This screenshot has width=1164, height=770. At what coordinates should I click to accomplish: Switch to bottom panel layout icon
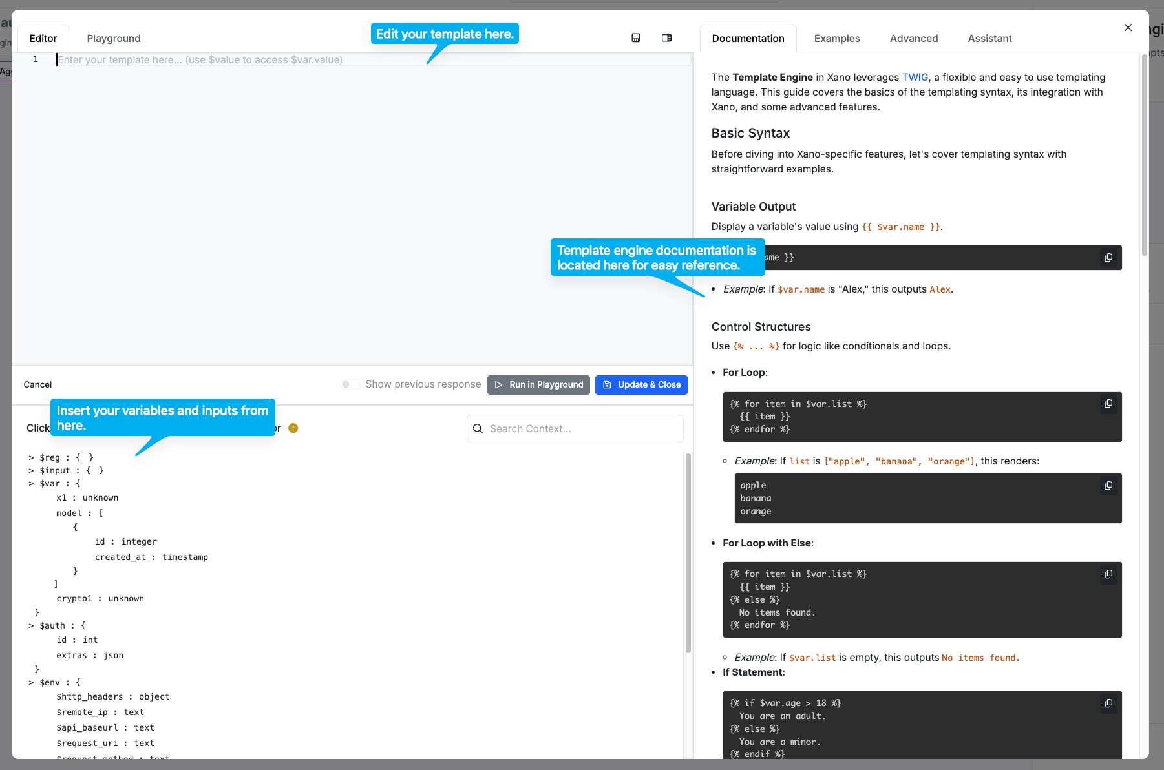(x=636, y=38)
